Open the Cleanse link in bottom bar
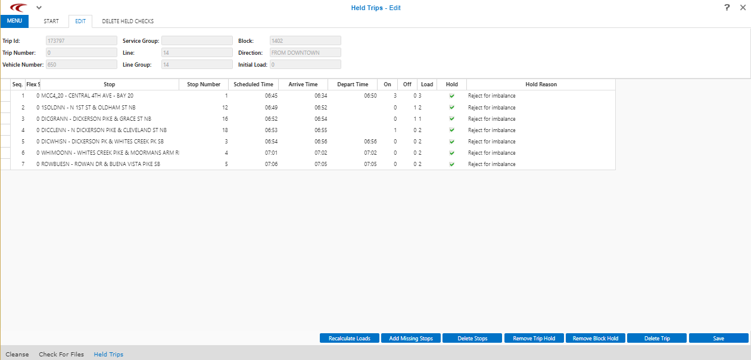Viewport: 751px width, 360px height. tap(17, 355)
